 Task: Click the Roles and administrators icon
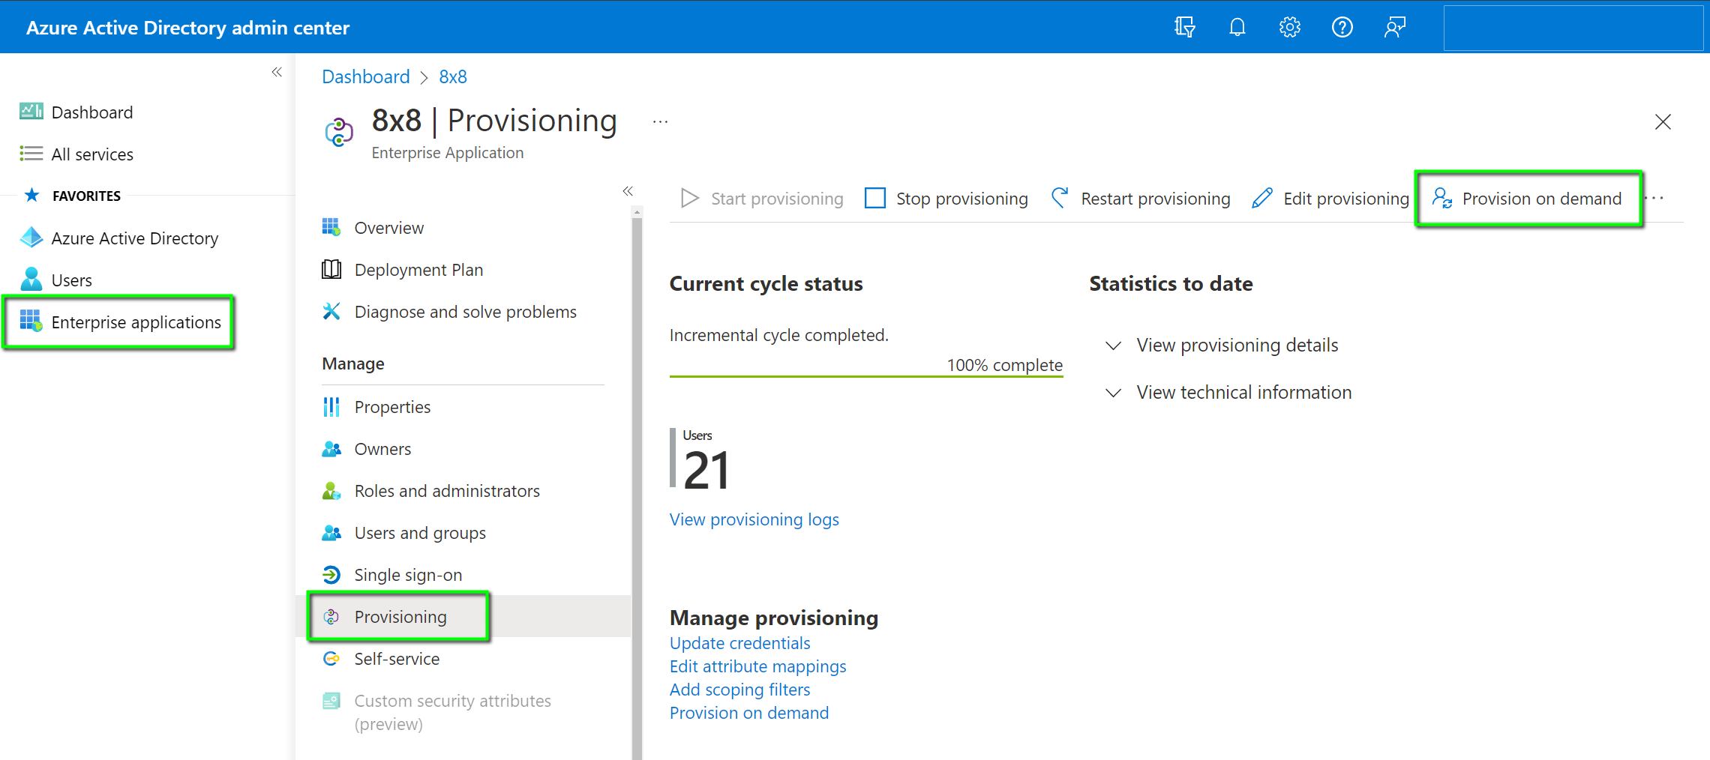tap(331, 490)
